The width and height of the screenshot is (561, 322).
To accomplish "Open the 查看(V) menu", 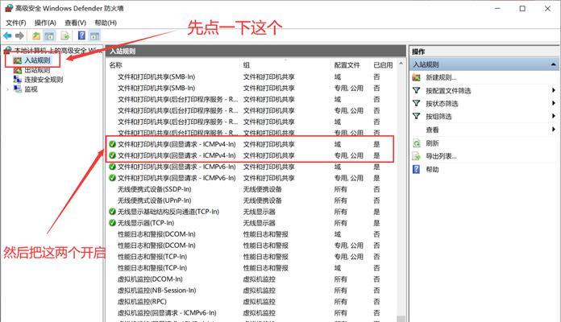I will coord(75,23).
